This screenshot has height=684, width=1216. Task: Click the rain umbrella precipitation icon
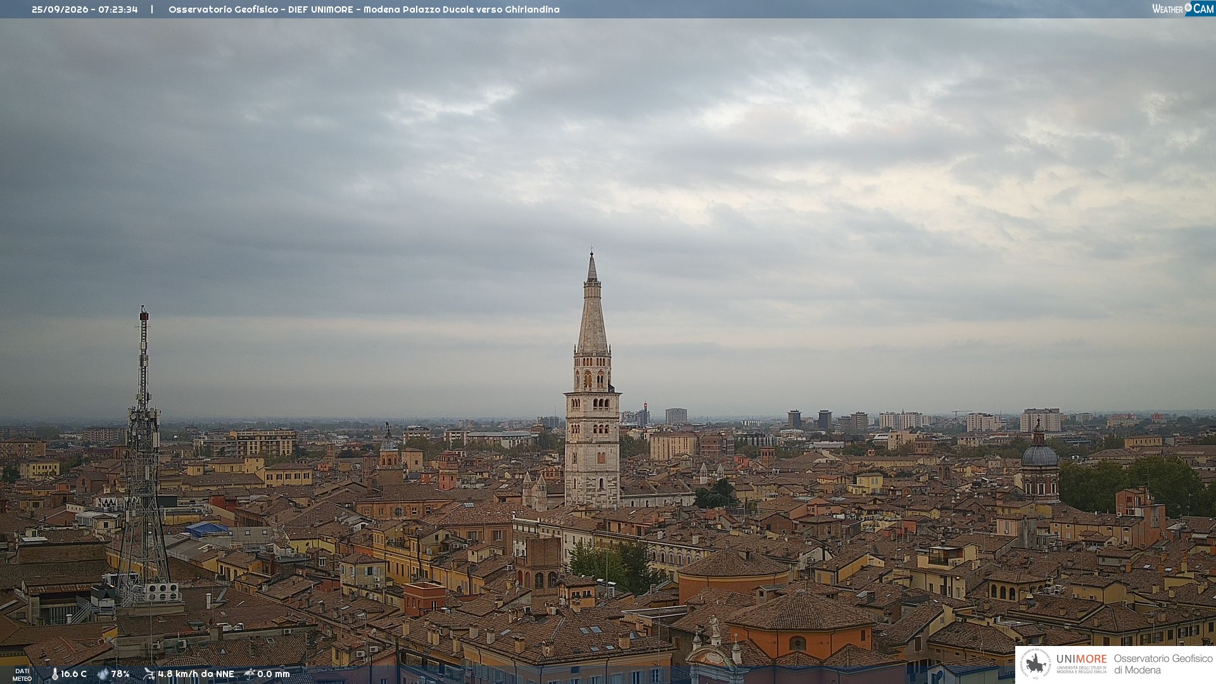click(x=250, y=674)
